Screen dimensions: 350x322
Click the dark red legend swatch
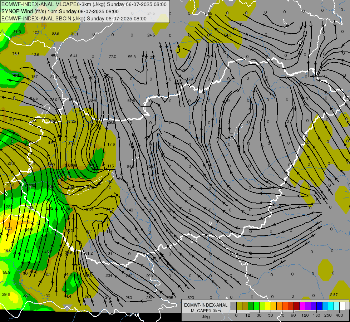tap(297, 306)
